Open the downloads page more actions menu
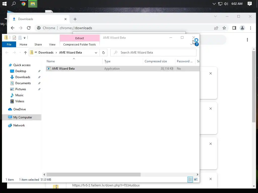 (x=247, y=40)
